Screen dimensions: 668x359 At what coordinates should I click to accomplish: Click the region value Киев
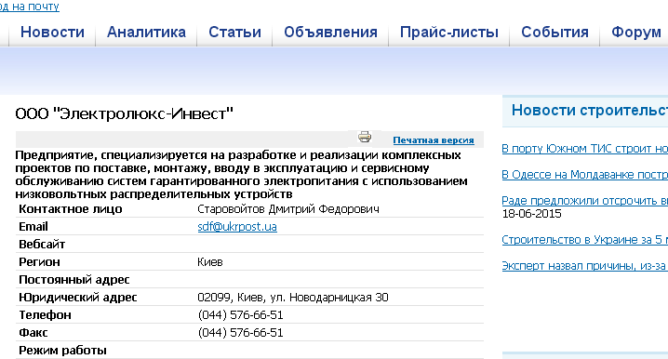tap(210, 262)
